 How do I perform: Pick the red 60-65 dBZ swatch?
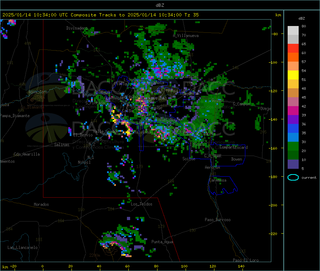[x=293, y=48]
